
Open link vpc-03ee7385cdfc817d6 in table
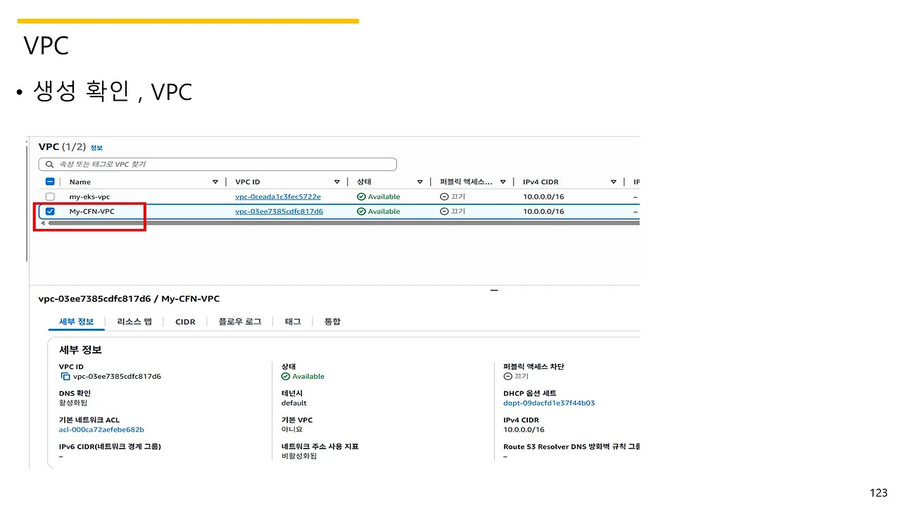pos(279,211)
